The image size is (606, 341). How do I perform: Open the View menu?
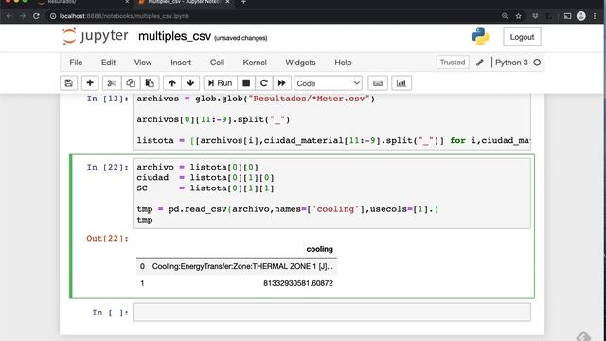click(x=143, y=63)
